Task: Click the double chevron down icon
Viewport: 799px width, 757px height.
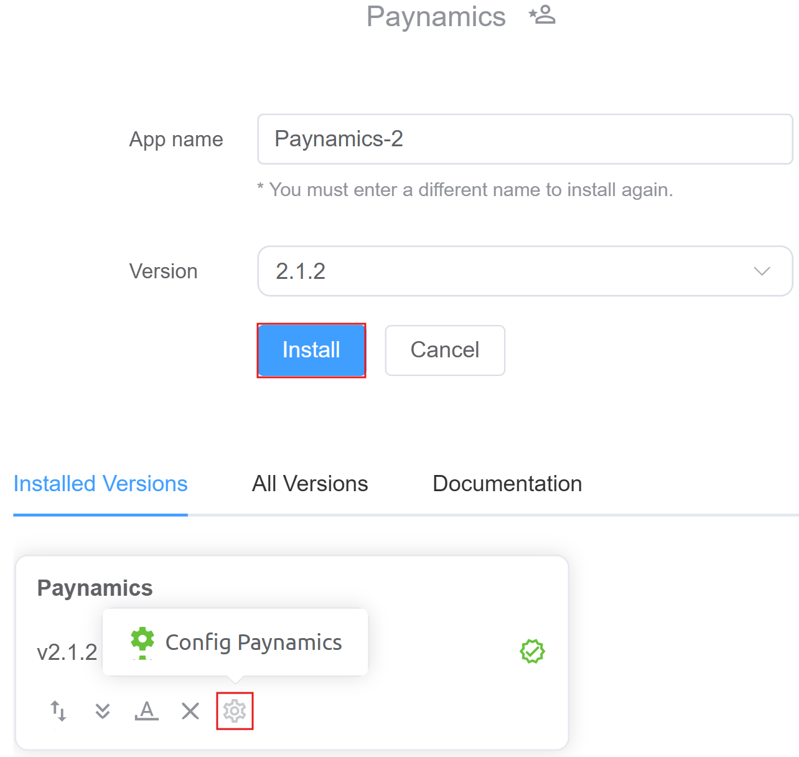Action: [x=103, y=710]
